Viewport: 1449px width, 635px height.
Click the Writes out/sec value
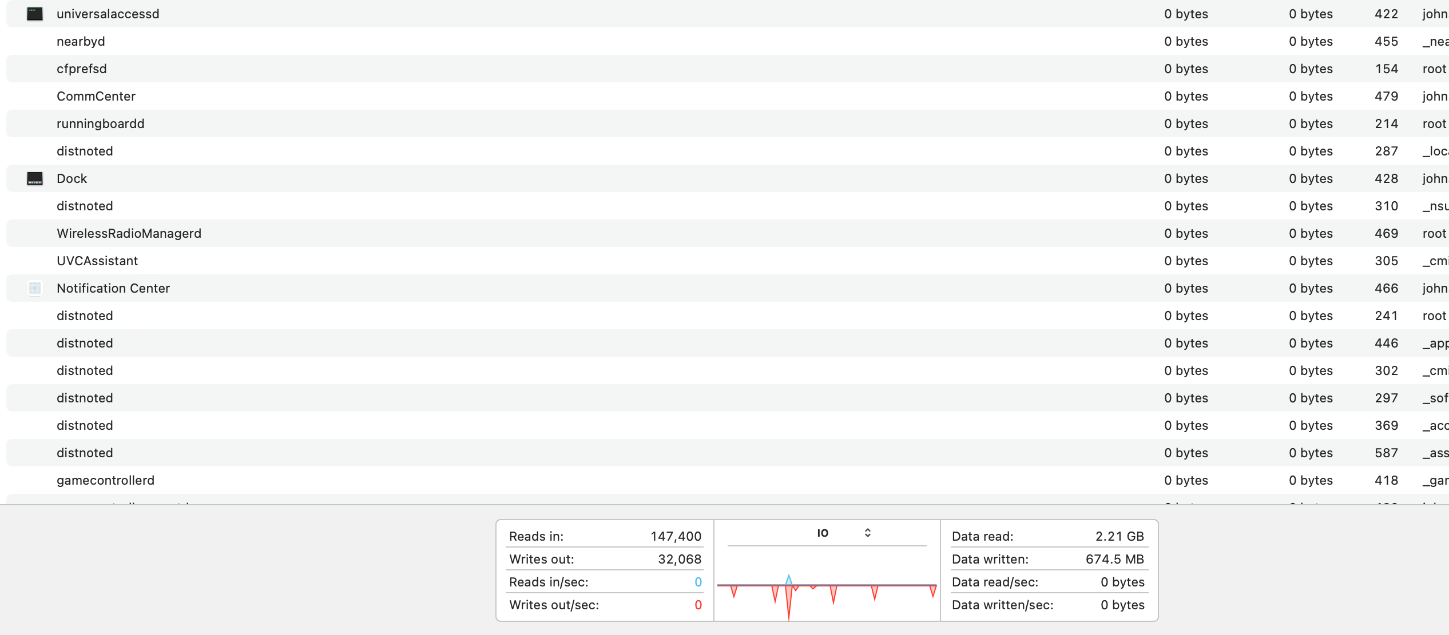pyautogui.click(x=697, y=605)
